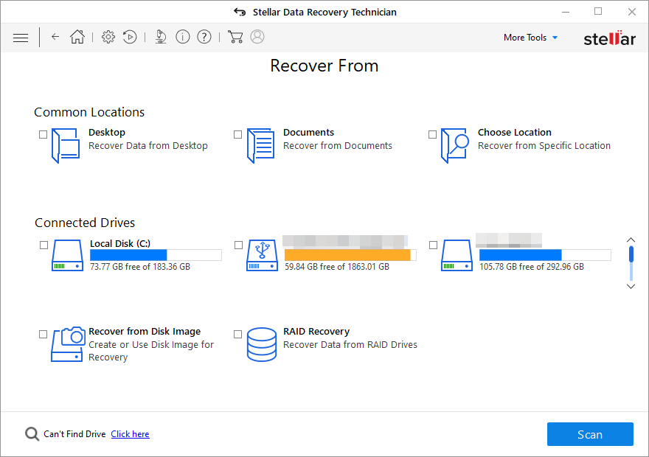This screenshot has width=649, height=457.
Task: Click the drives list scroll down arrow
Action: coord(631,287)
